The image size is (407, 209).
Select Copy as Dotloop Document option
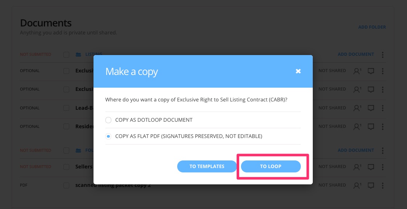click(x=108, y=120)
